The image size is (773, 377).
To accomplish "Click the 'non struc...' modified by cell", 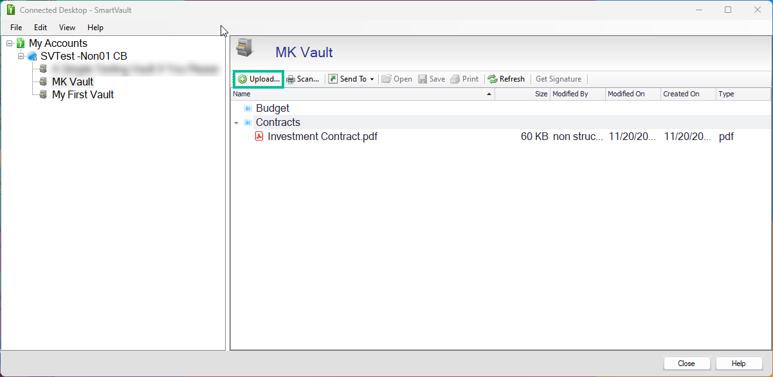I will click(x=578, y=136).
